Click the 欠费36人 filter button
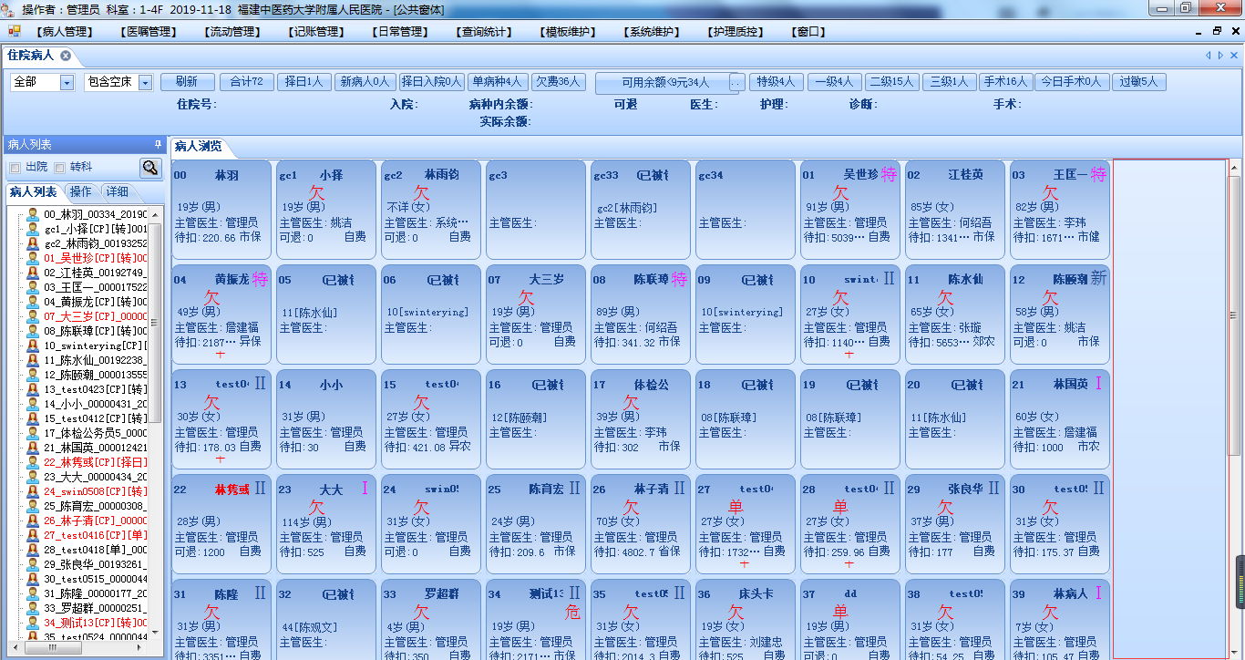This screenshot has height=660, width=1245. click(x=558, y=82)
